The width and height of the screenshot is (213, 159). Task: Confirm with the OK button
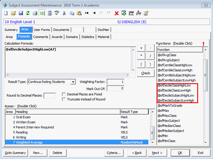coord(180,153)
